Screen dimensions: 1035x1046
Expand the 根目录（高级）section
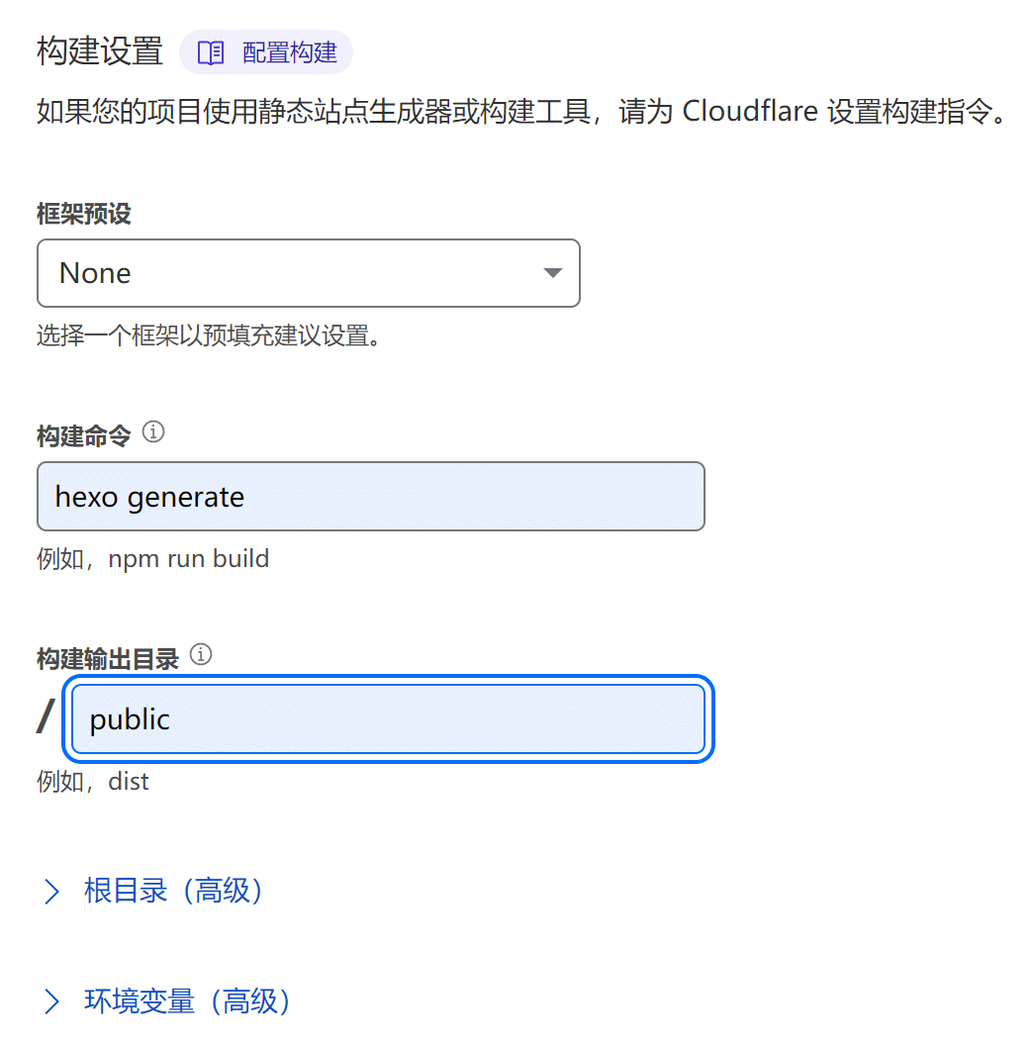coord(152,892)
